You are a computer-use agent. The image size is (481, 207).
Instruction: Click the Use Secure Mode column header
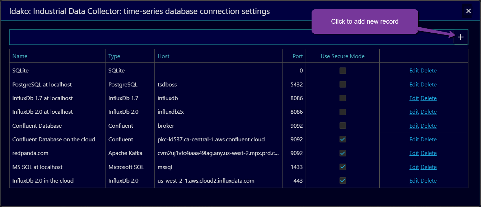point(342,56)
